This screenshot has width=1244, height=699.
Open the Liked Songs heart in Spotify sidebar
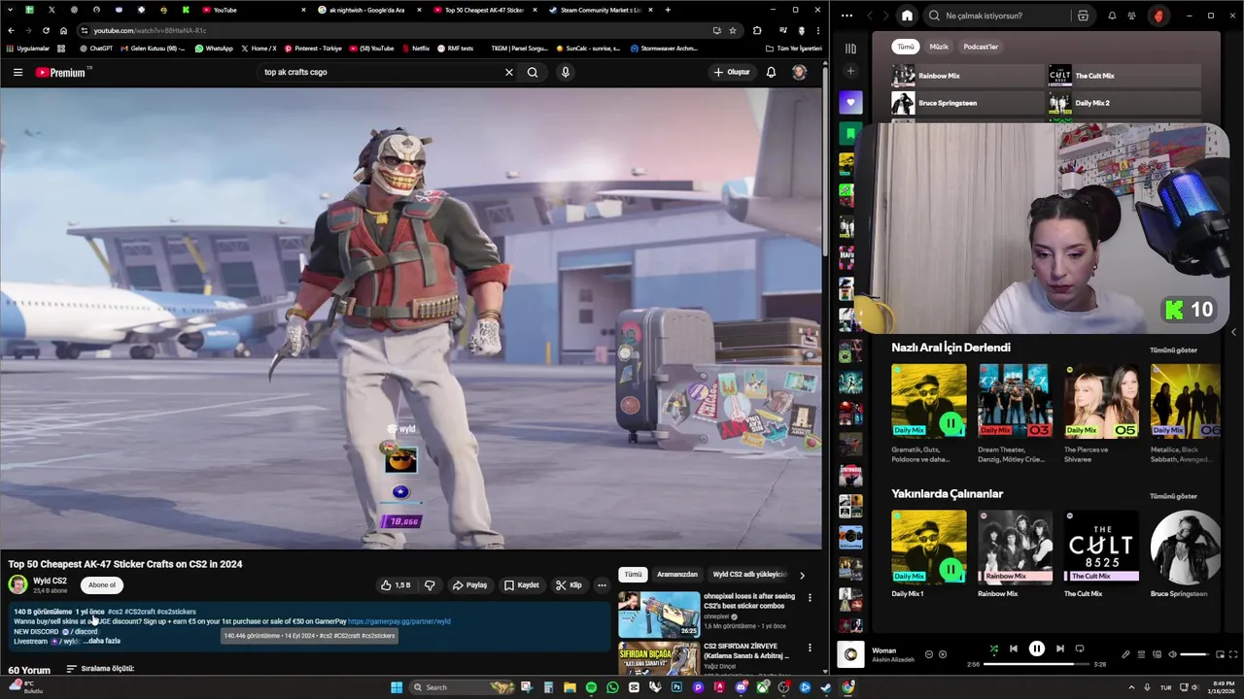point(850,102)
